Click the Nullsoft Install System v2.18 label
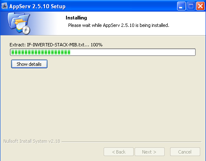Image resolution: width=206 pixels, height=161 pixels. pos(32,141)
